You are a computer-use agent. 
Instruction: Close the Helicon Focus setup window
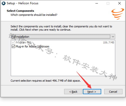tap(119, 3)
